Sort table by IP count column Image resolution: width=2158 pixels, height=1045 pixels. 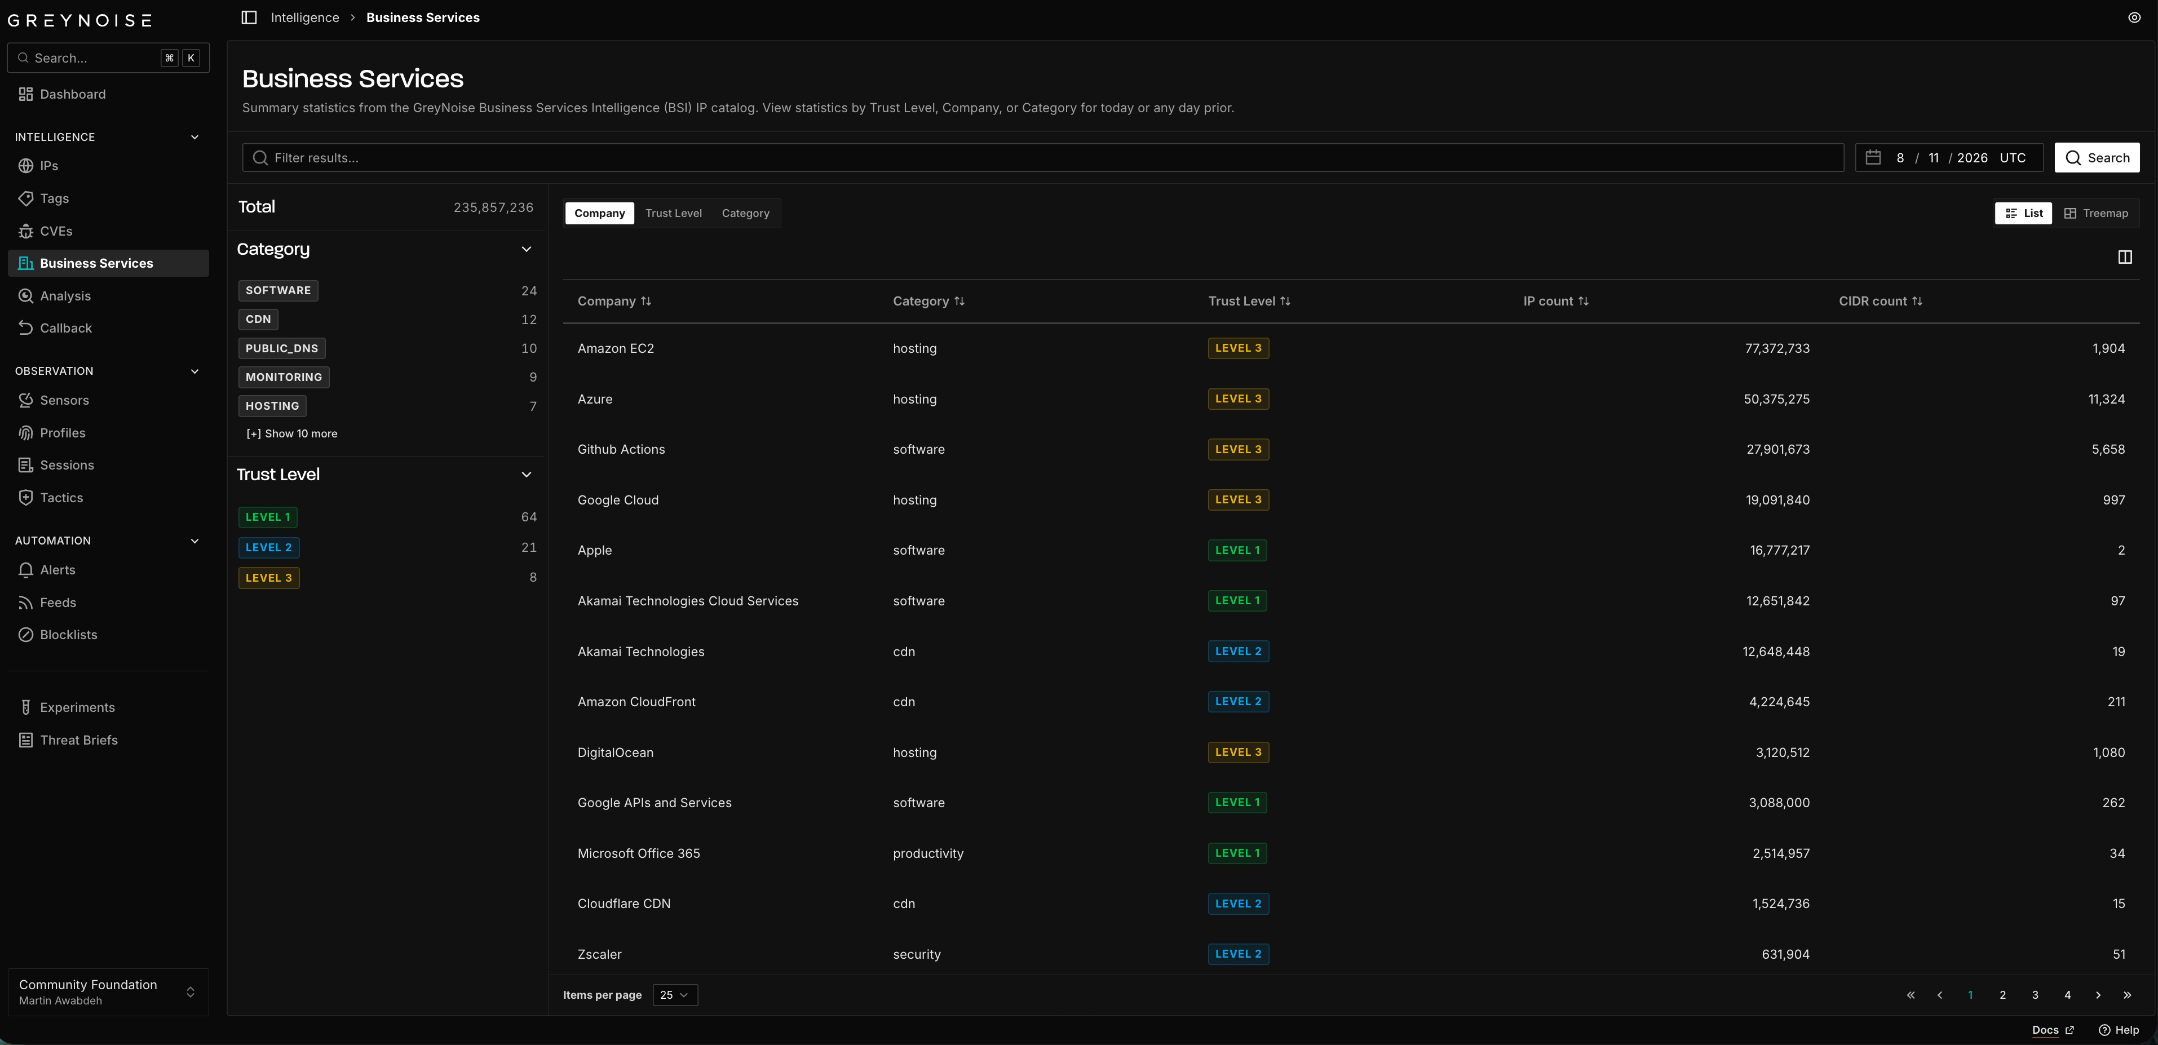click(x=1556, y=302)
